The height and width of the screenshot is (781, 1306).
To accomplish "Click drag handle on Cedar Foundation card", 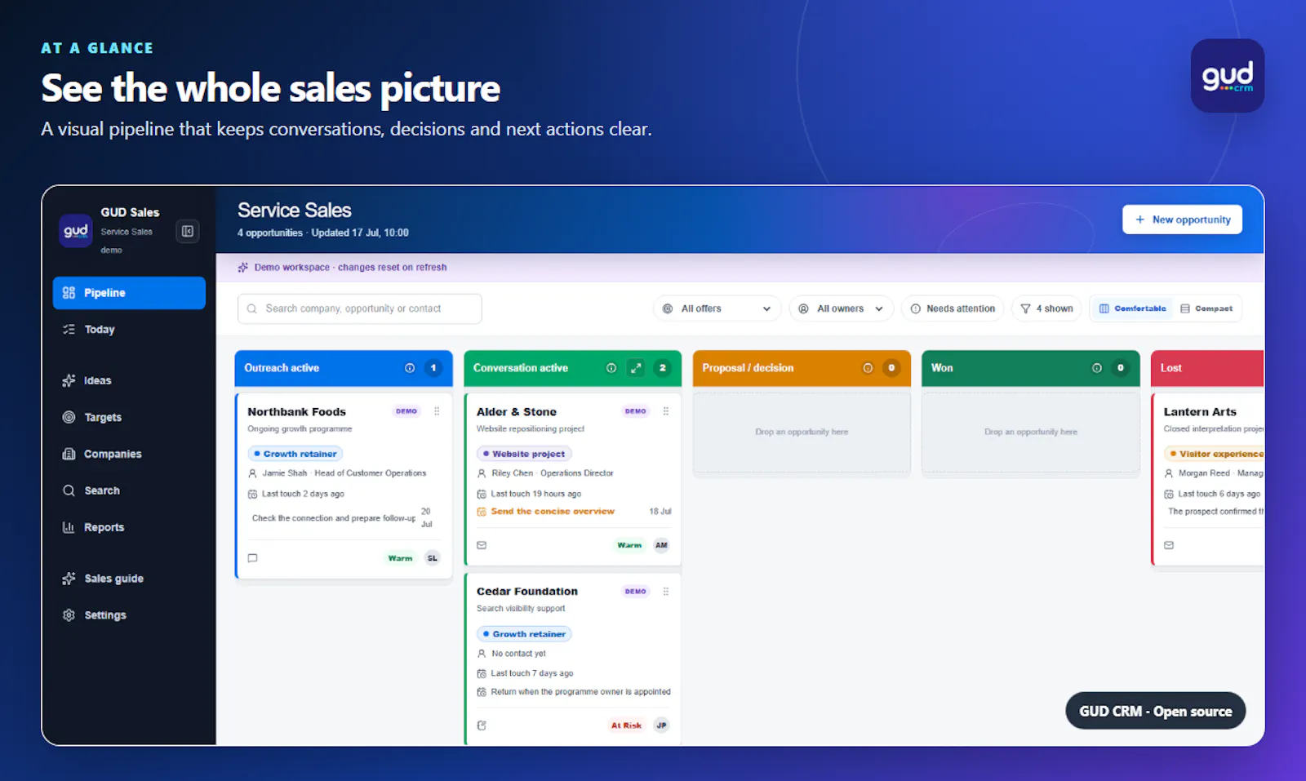I will (666, 592).
